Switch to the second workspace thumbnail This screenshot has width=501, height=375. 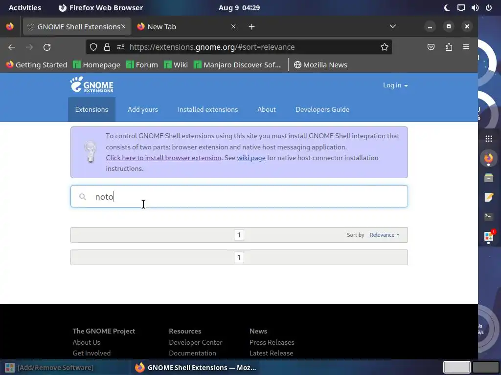coord(486,367)
